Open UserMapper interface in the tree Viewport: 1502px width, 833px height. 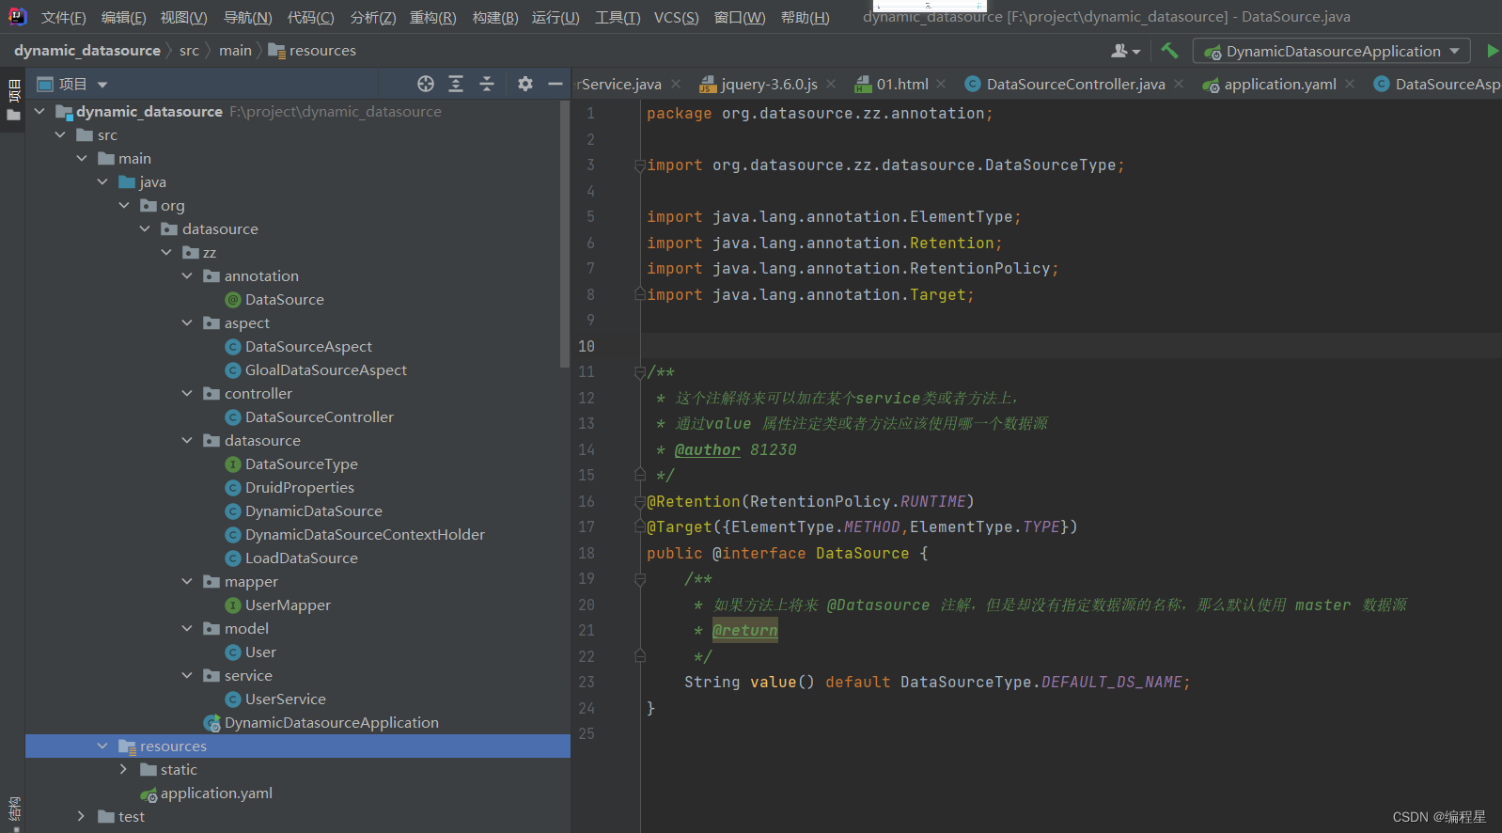coord(288,605)
